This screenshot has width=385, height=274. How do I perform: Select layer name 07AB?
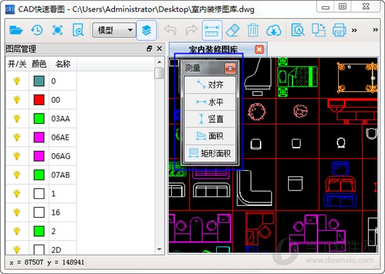[60, 175]
